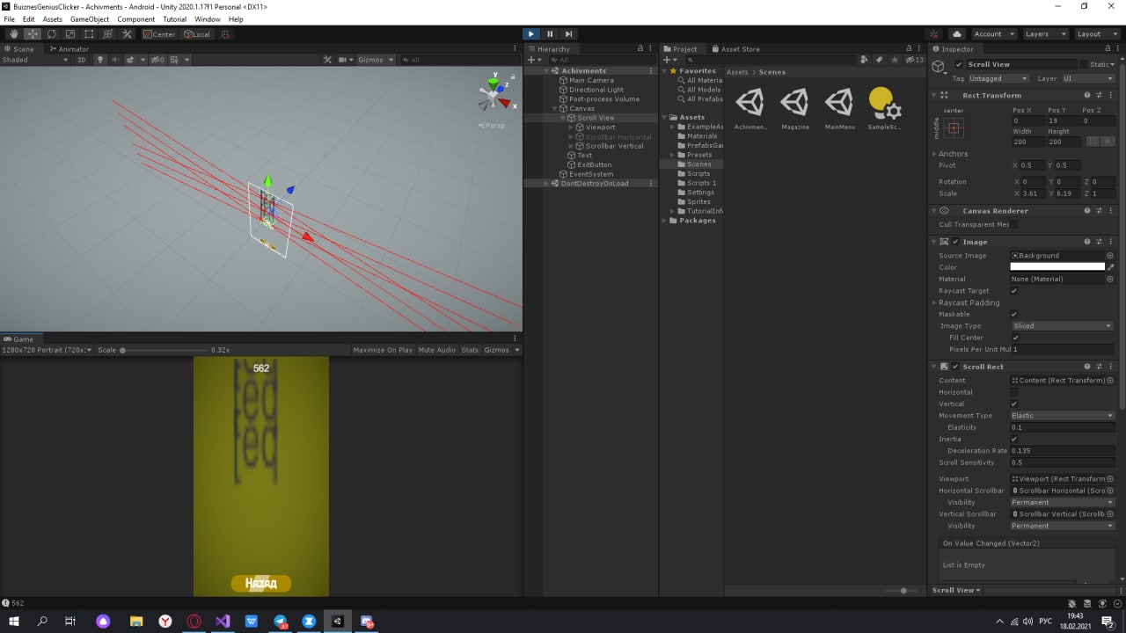
Task: Open Movement Type dropdown (Elastic)
Action: point(1063,415)
